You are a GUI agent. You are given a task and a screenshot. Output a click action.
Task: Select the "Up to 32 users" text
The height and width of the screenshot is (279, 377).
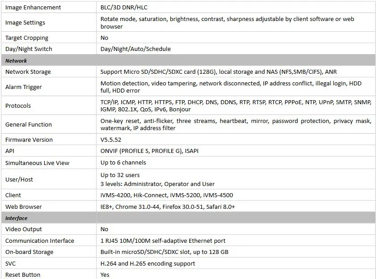(x=120, y=175)
